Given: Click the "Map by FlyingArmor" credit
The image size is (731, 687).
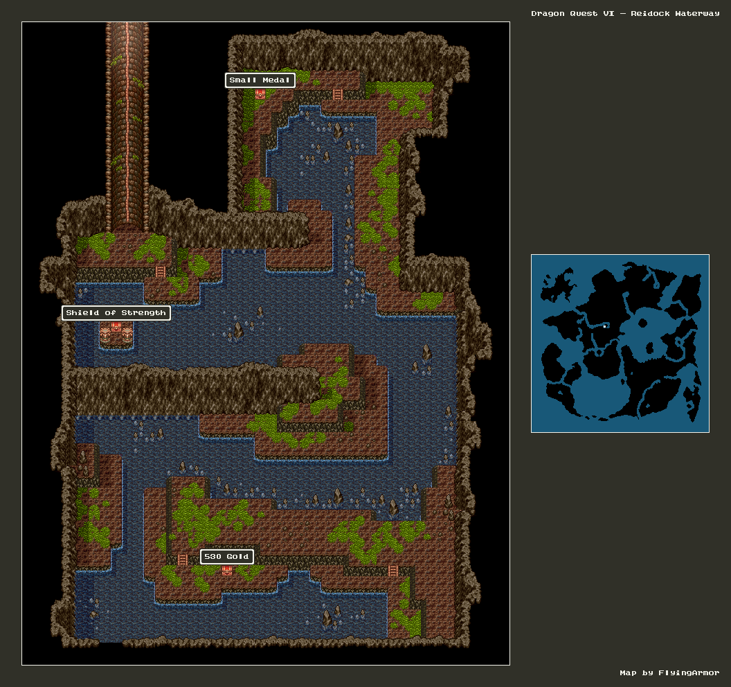Looking at the screenshot, I should coord(669,672).
